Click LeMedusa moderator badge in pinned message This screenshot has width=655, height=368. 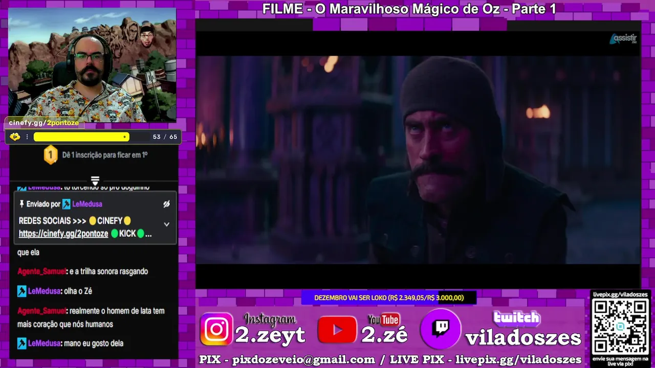(x=67, y=204)
